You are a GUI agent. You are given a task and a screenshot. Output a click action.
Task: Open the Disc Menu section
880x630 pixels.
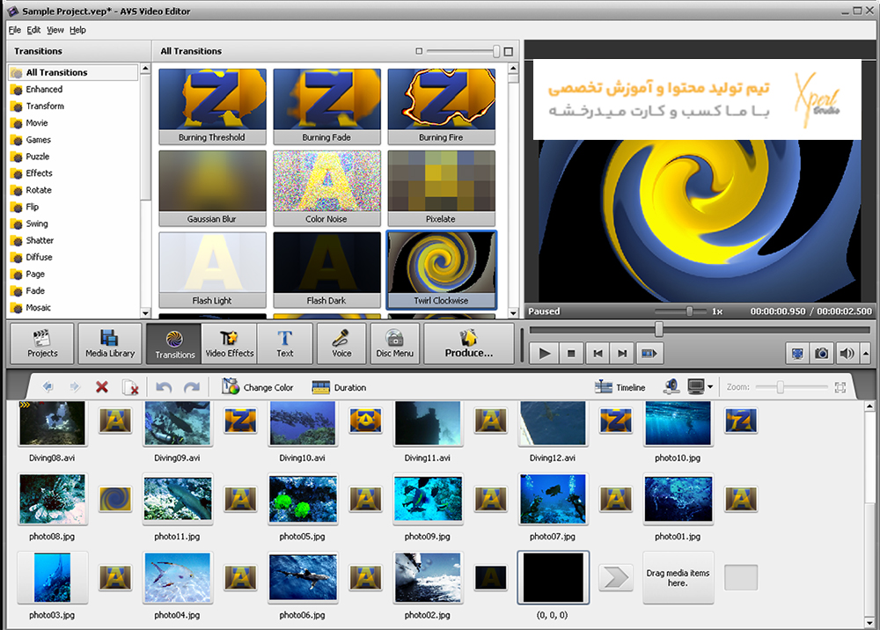(394, 343)
